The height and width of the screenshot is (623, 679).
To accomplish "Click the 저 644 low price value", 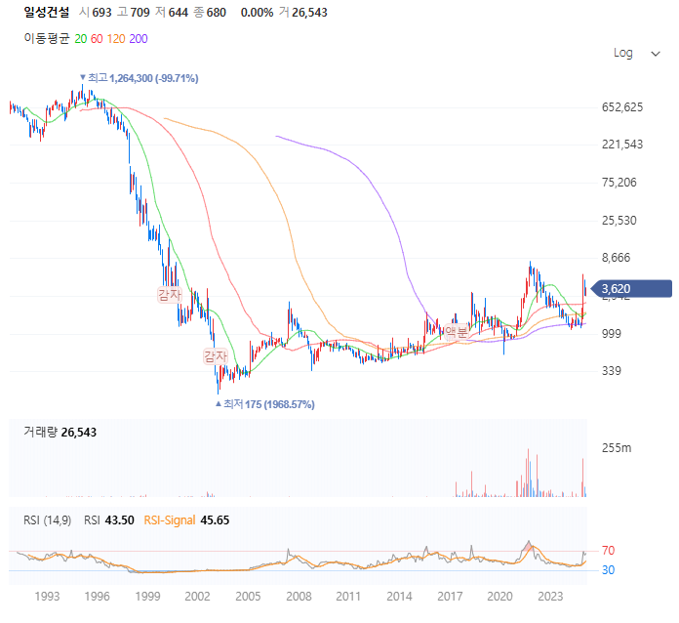I will pos(172,12).
